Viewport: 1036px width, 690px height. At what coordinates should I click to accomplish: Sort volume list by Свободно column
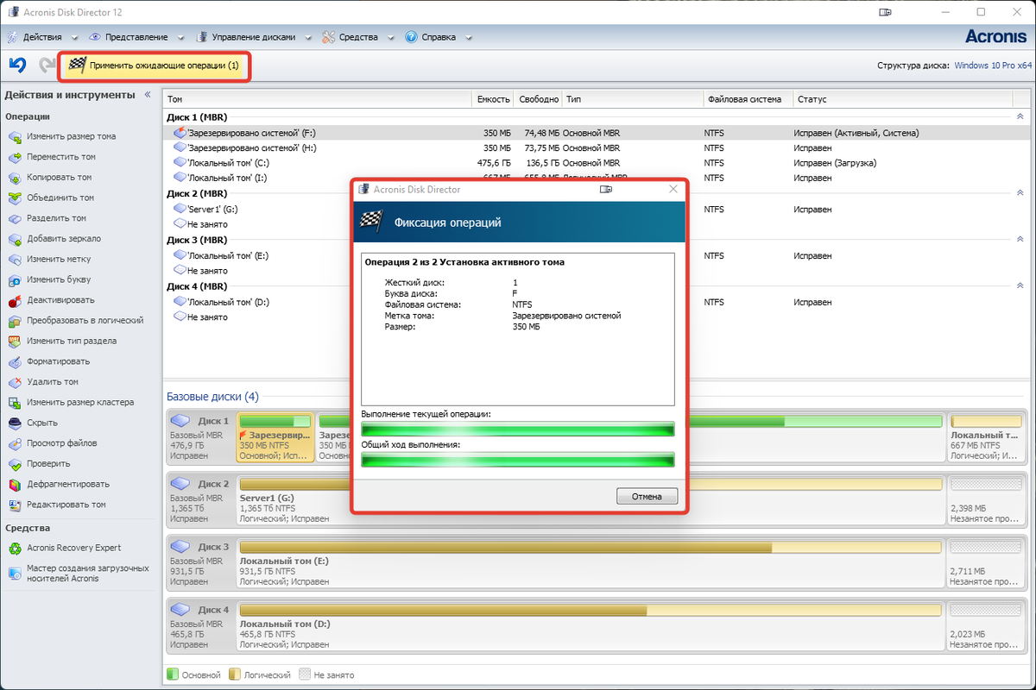538,99
